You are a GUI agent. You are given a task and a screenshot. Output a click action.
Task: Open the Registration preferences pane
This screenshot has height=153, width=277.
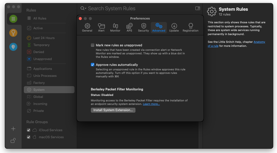(x=190, y=28)
